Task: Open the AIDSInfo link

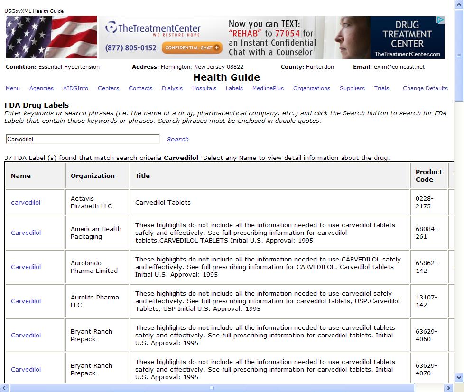Action: [75, 88]
